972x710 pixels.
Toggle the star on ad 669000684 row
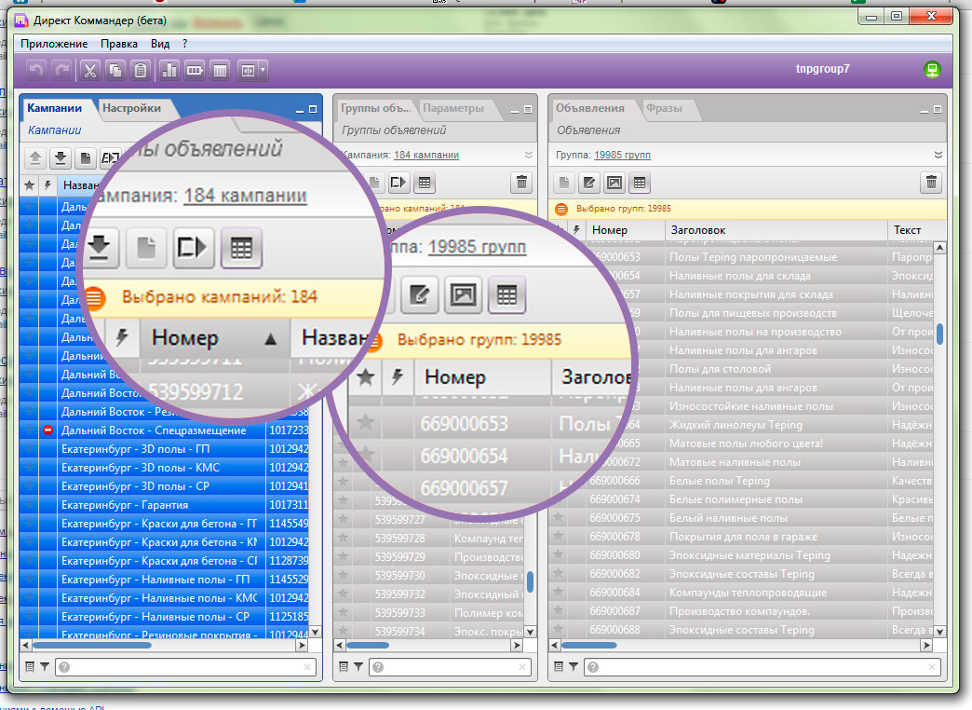pos(558,592)
